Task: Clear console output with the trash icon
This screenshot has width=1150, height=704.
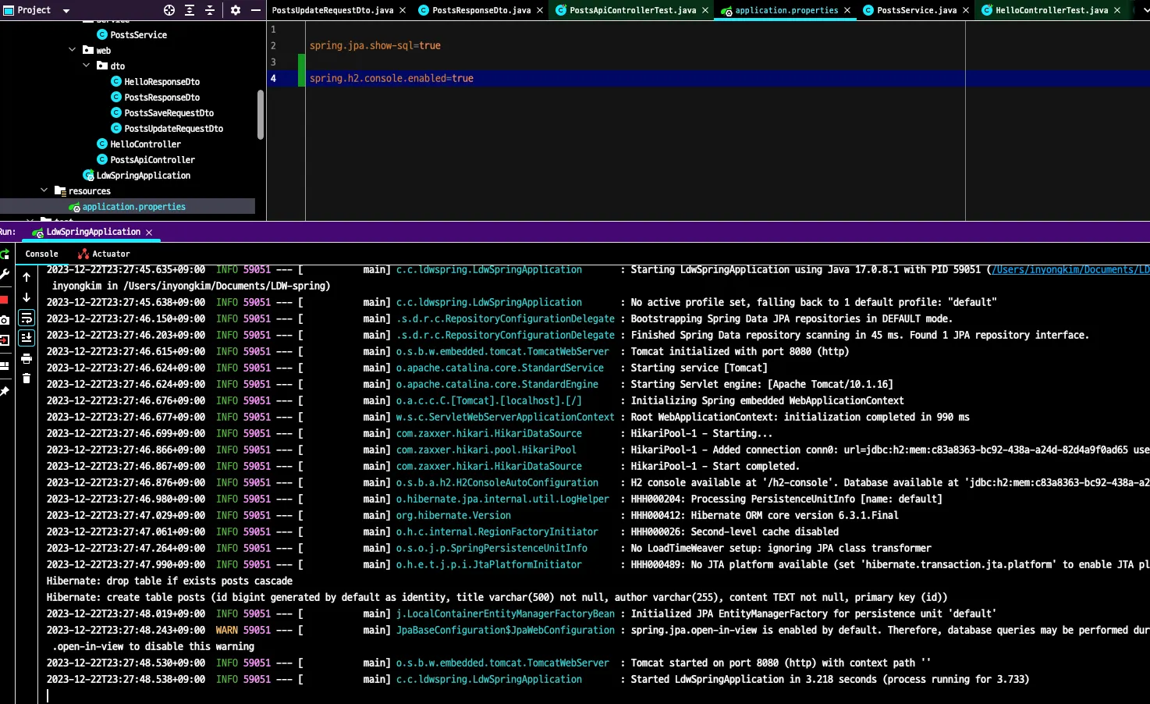Action: tap(27, 379)
